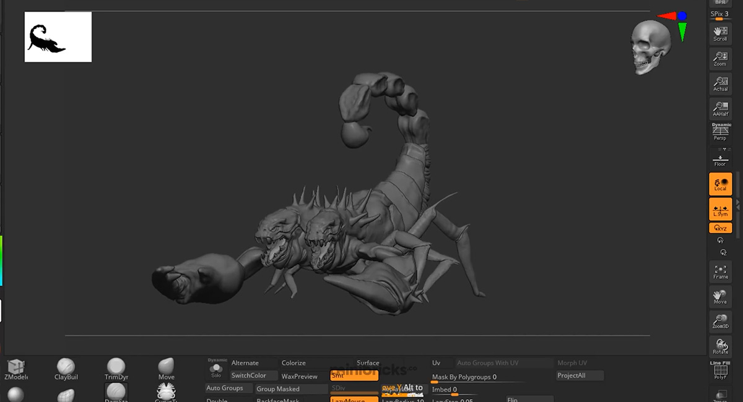Click the Auto Groups button
The width and height of the screenshot is (743, 402).
coord(228,388)
